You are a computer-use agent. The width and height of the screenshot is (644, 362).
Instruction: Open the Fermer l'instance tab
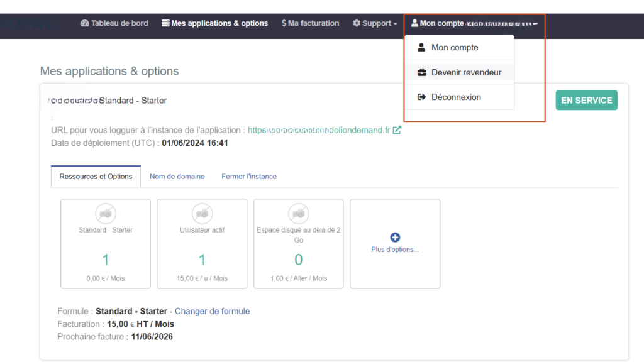pos(249,177)
